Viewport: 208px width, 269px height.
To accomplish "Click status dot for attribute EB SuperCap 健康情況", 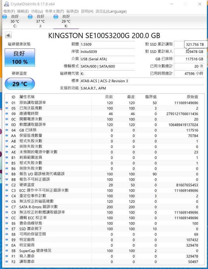I will tap(7, 251).
